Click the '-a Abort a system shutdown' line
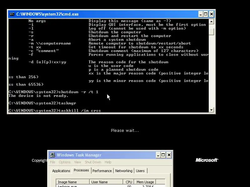 87,40
